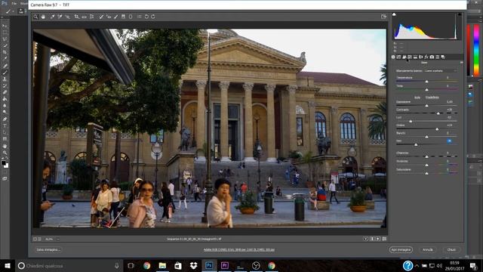Toggle shadow clipping warning in histogram
This screenshot has width=483, height=272.
[394, 14]
